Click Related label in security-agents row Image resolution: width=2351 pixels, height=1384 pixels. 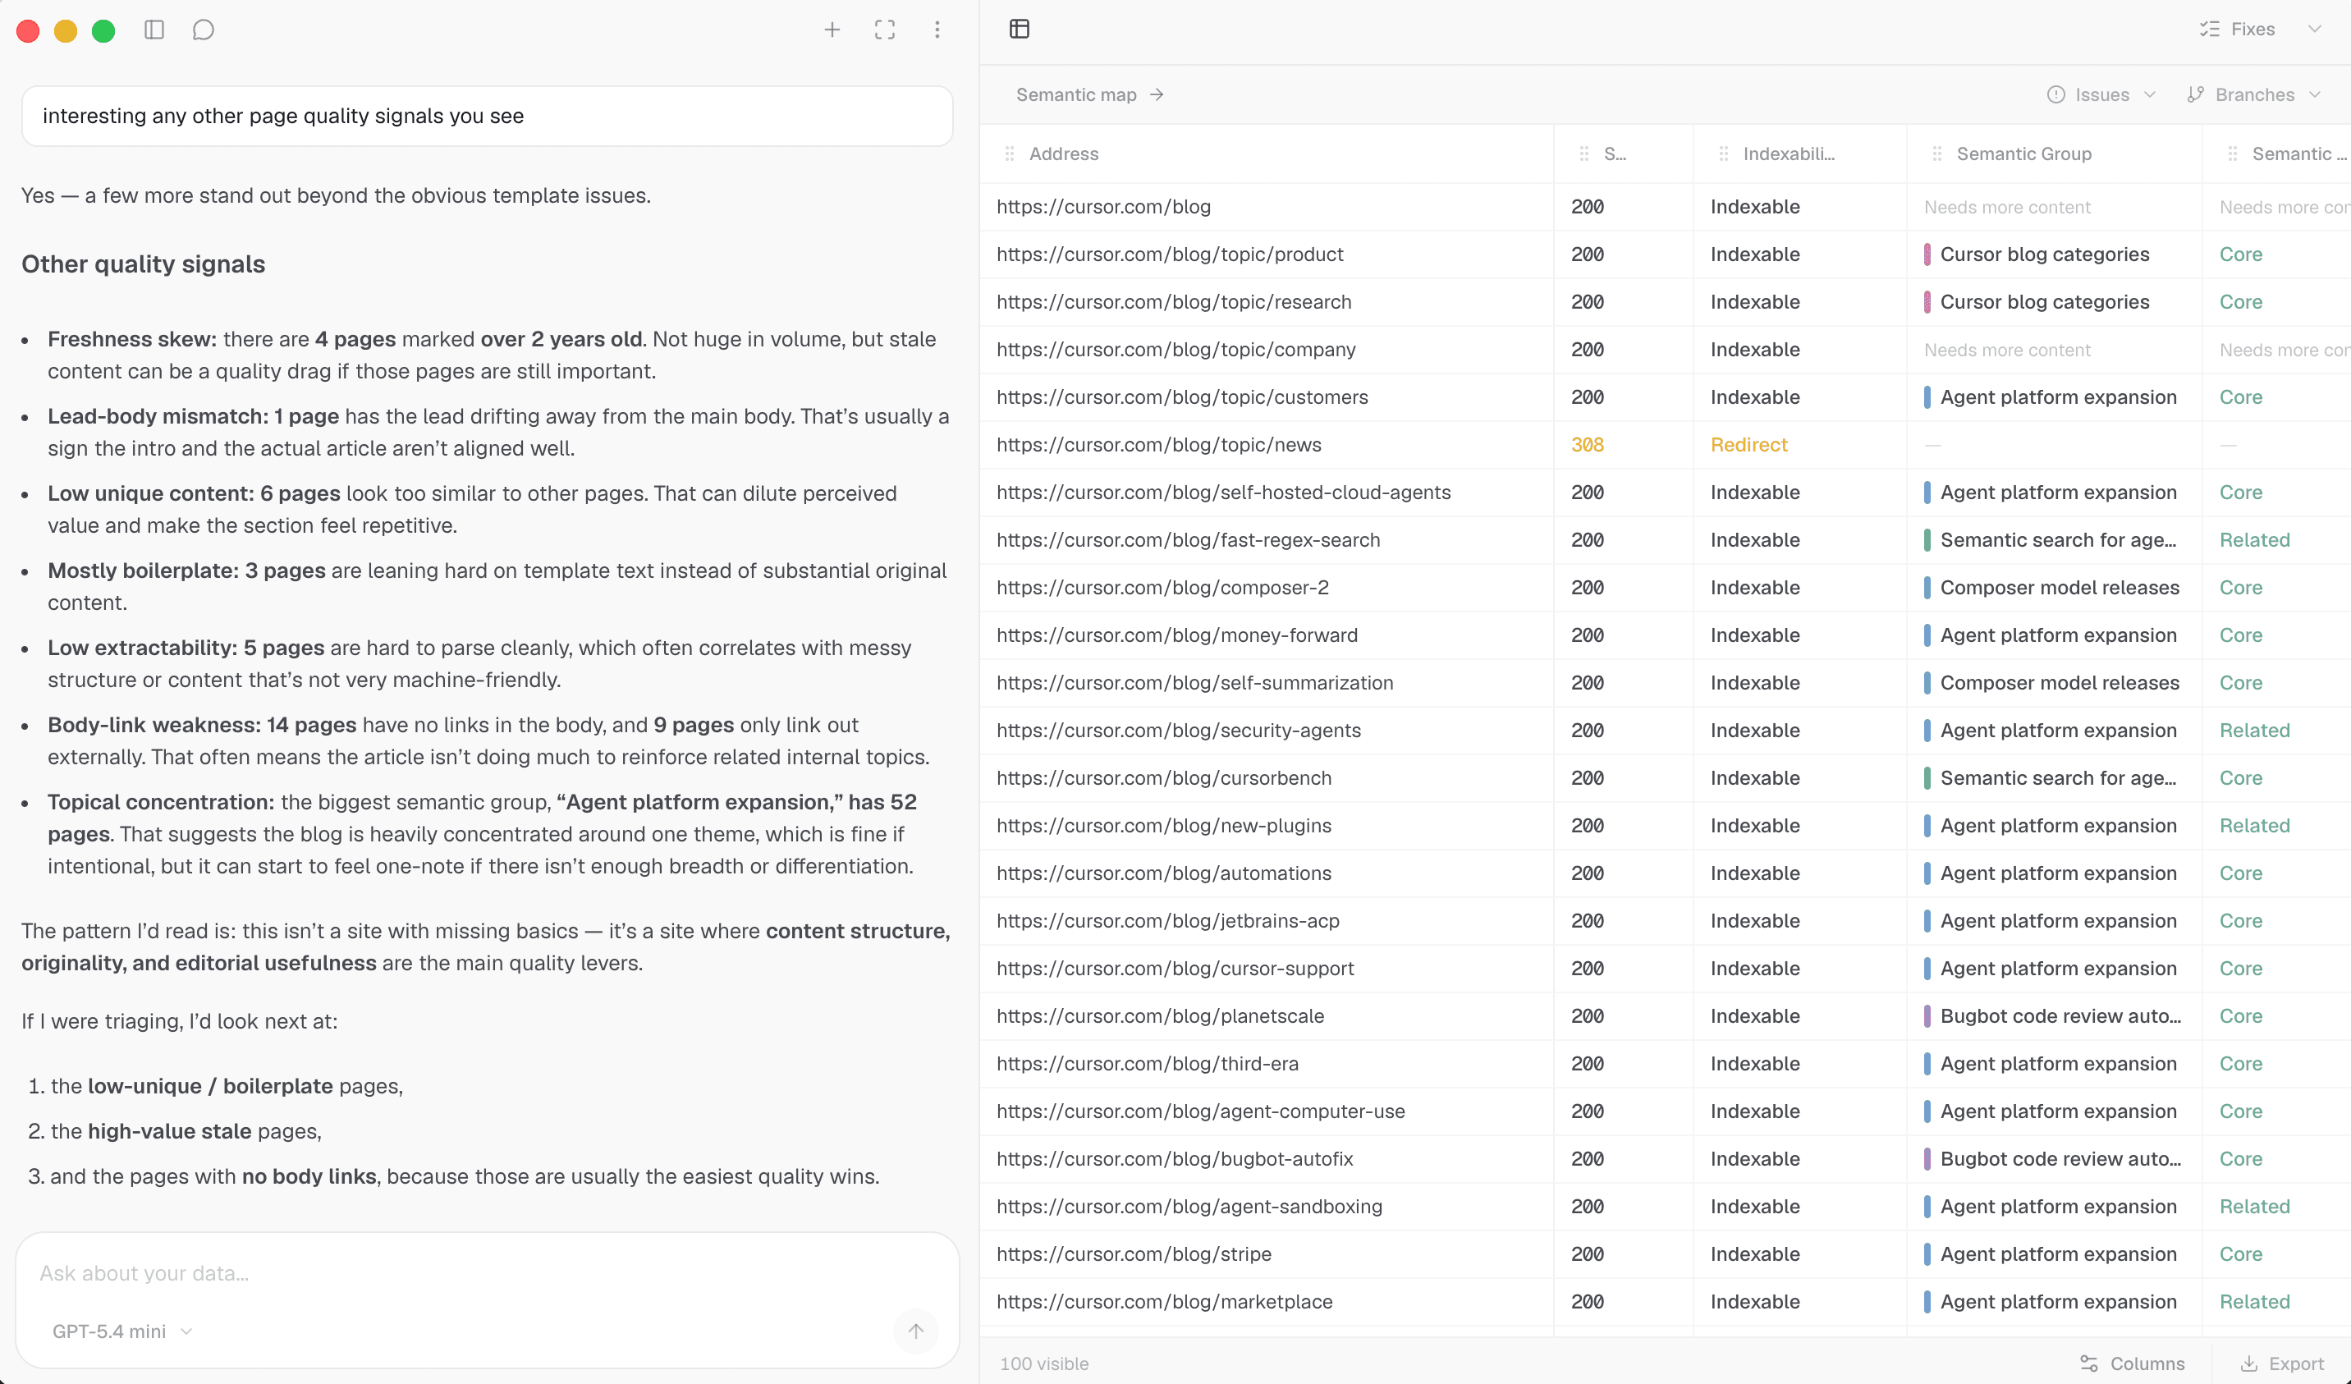click(2254, 731)
